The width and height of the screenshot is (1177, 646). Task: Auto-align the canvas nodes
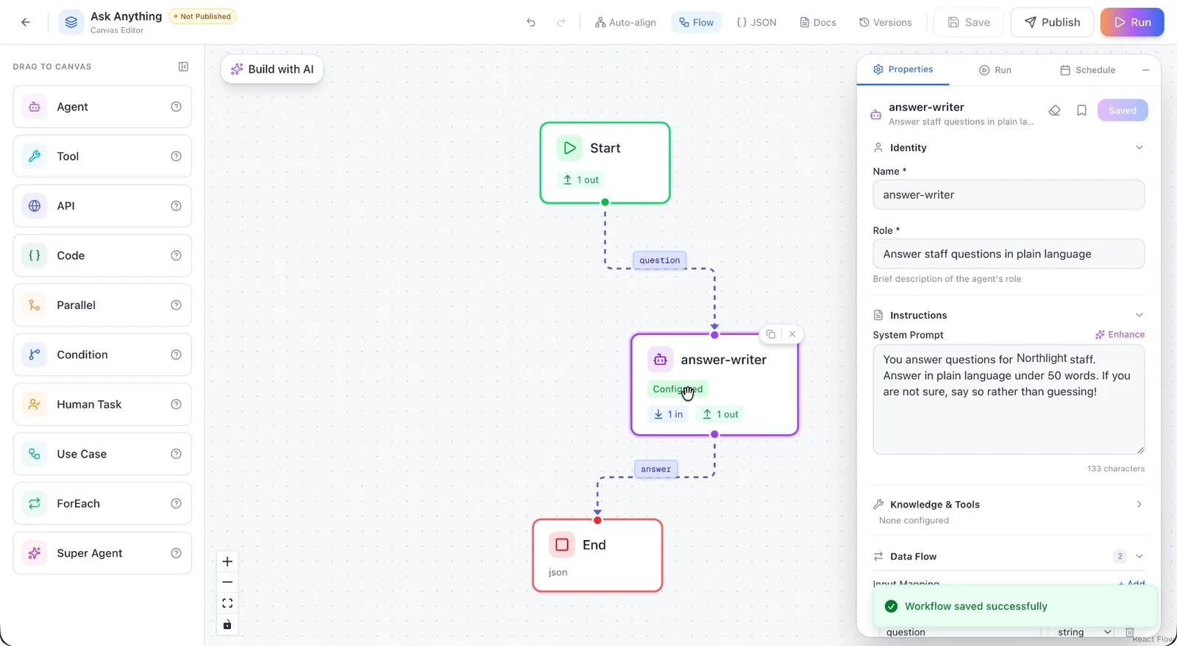pyautogui.click(x=625, y=22)
